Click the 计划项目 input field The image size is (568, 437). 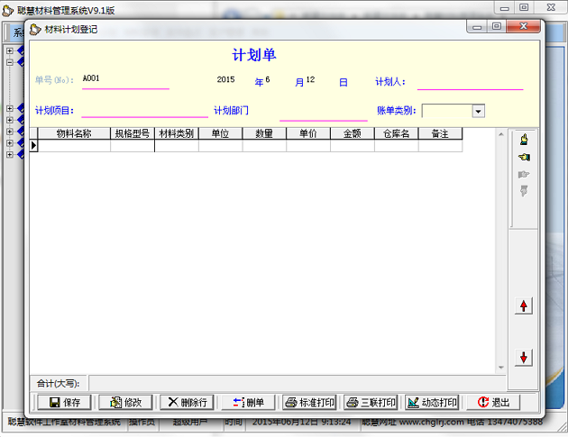point(144,110)
